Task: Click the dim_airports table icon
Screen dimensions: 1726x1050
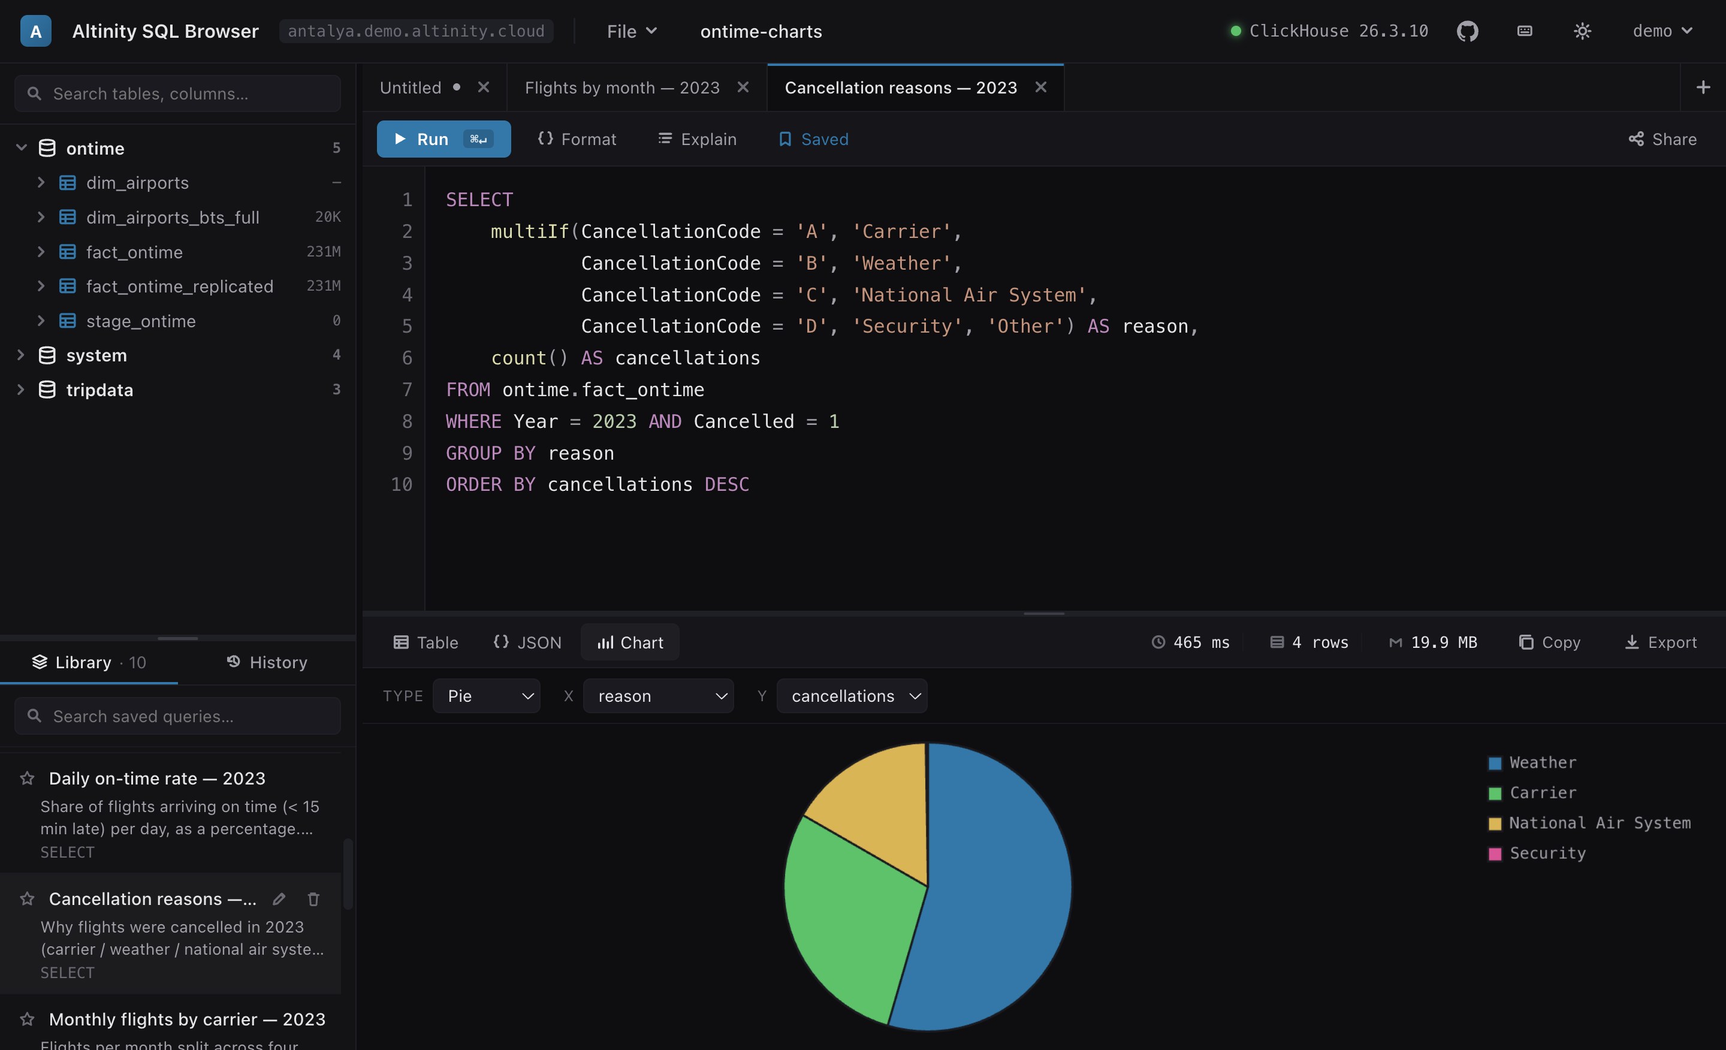Action: pos(67,183)
